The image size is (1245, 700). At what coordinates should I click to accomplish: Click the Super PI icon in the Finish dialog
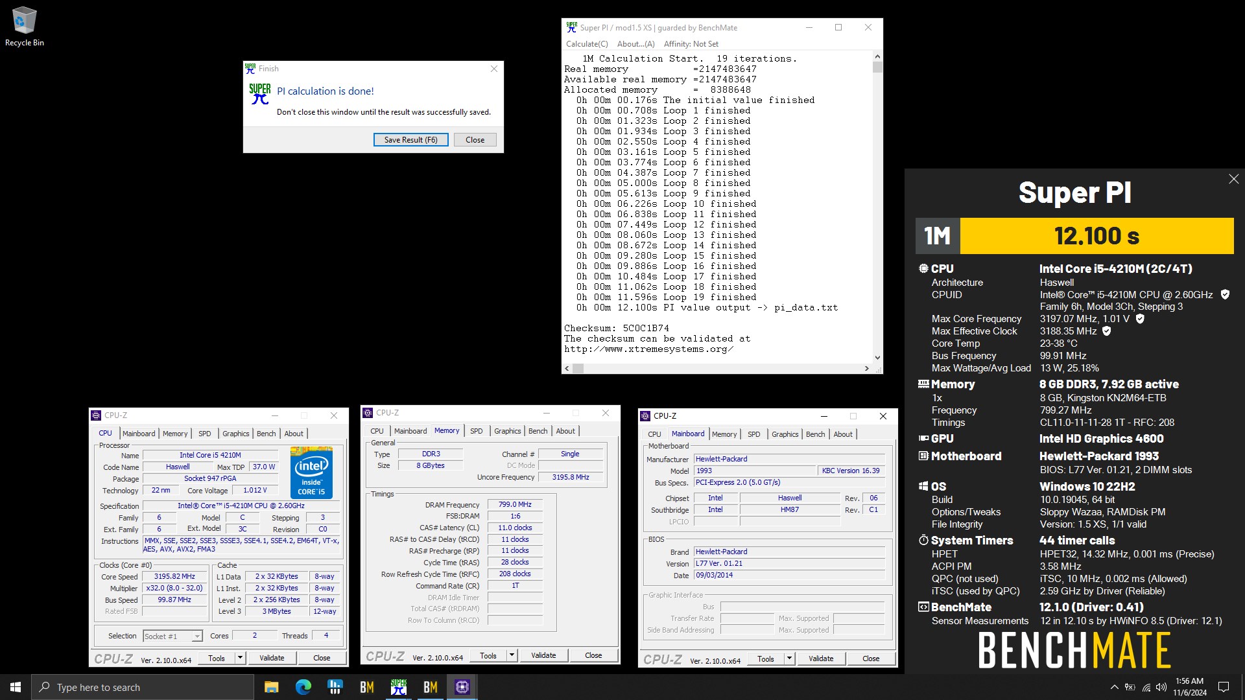[x=260, y=94]
